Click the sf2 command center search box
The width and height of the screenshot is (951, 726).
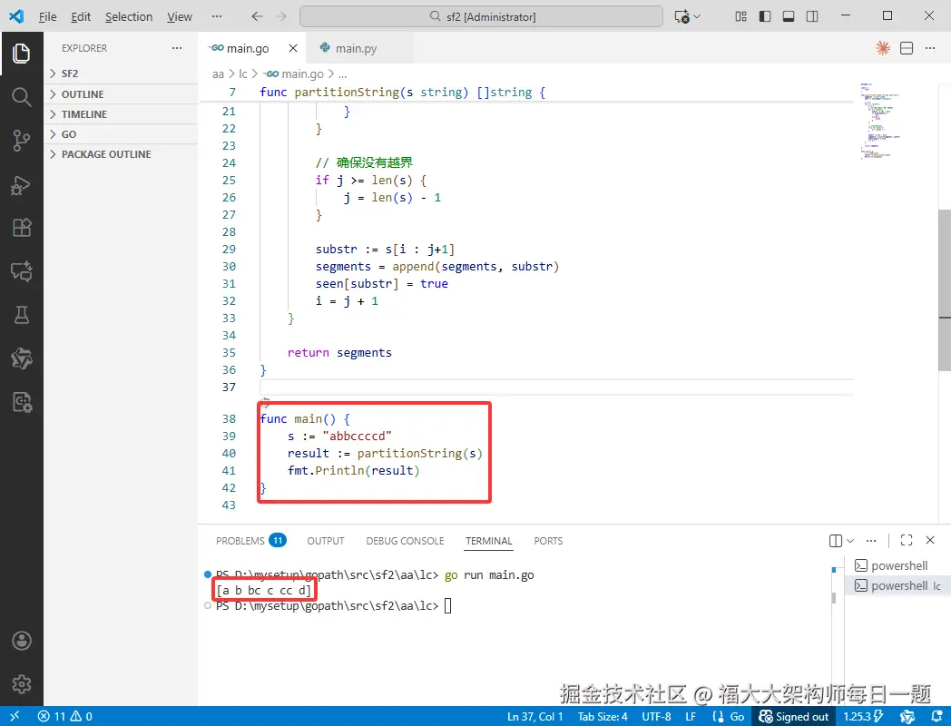481,16
